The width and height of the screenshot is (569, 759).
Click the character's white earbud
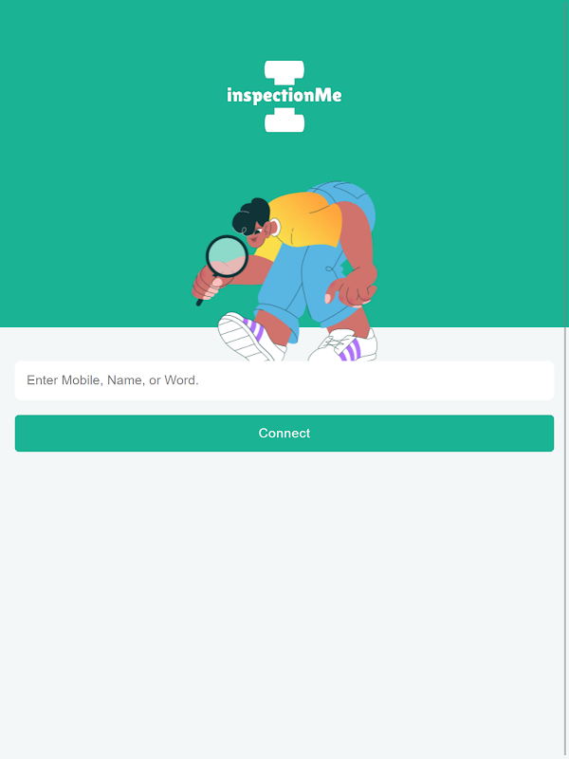pyautogui.click(x=275, y=227)
